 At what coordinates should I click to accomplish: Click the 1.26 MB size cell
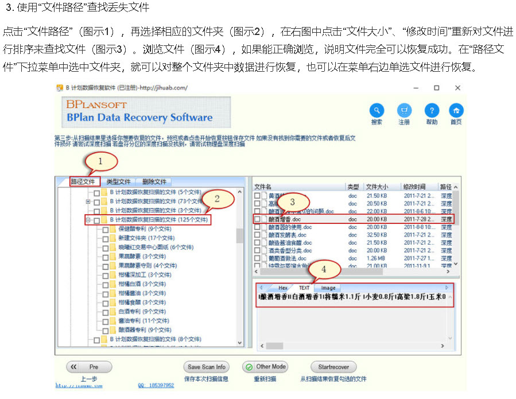pos(376,259)
